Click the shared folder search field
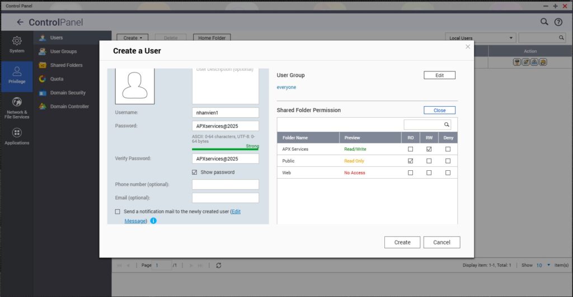 point(427,124)
